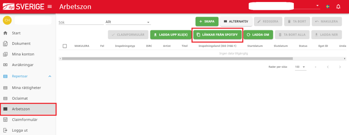
Task: Click the TA BORT button
Action: point(297,21)
